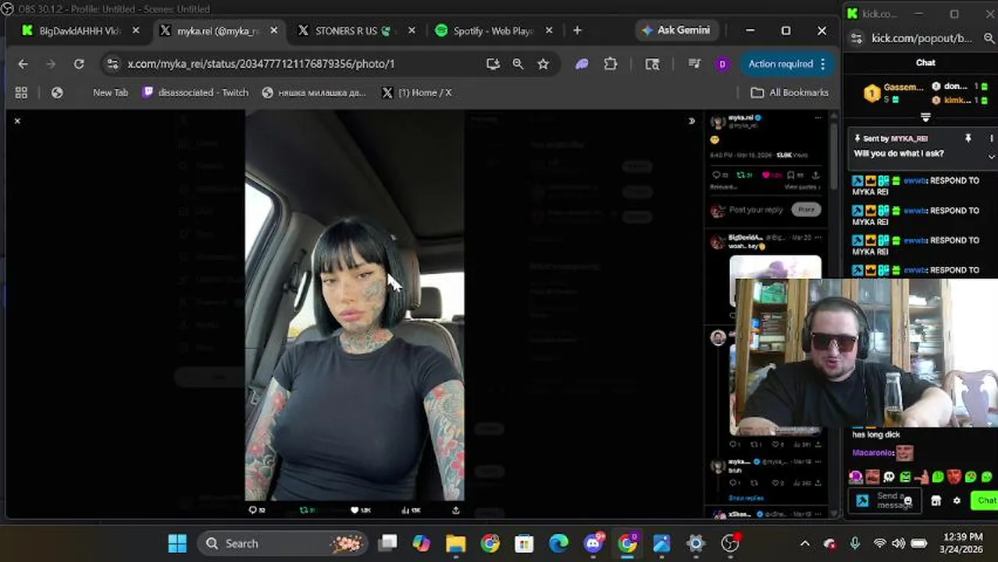Open the New Tab bookmark
Screen dimensions: 998x562
coord(110,92)
